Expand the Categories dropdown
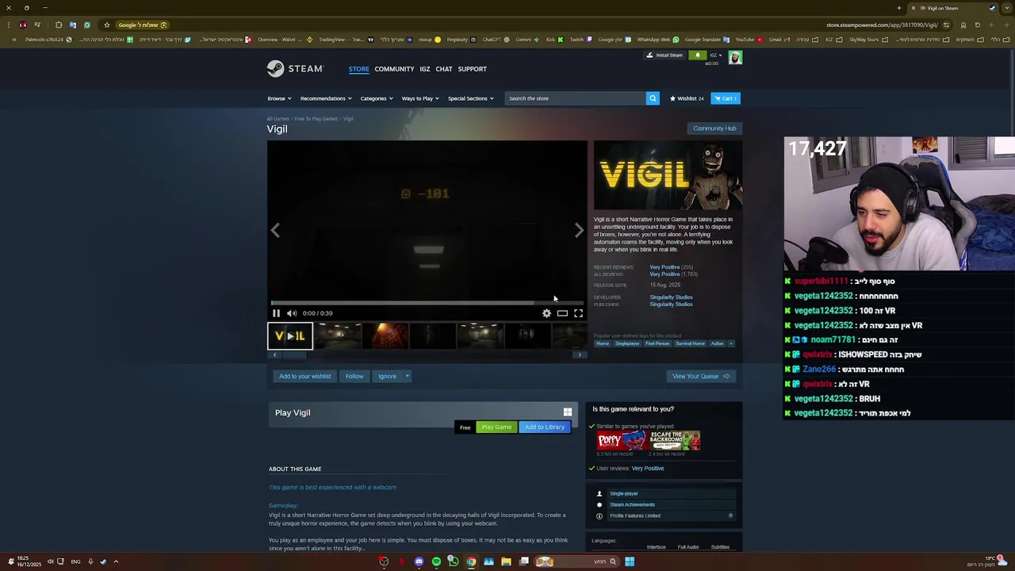Viewport: 1015px width, 571px height. click(x=377, y=98)
